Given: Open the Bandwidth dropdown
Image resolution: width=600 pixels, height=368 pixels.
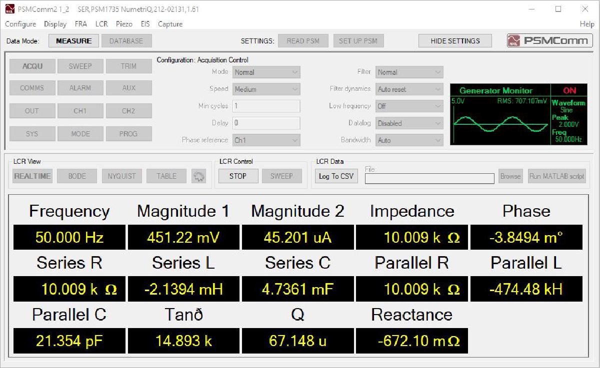Looking at the screenshot, I should point(409,140).
